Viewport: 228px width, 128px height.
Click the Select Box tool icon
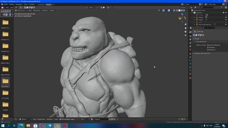[195, 32]
